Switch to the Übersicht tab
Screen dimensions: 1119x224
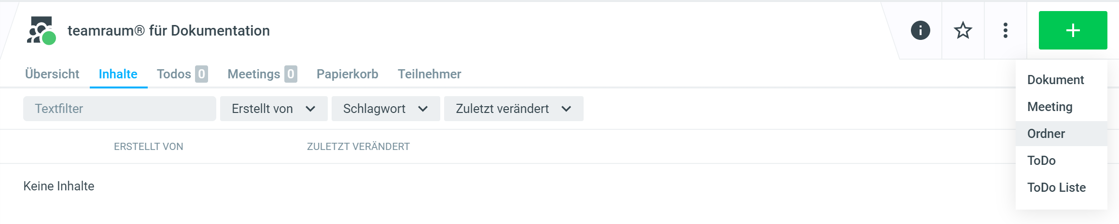(52, 74)
